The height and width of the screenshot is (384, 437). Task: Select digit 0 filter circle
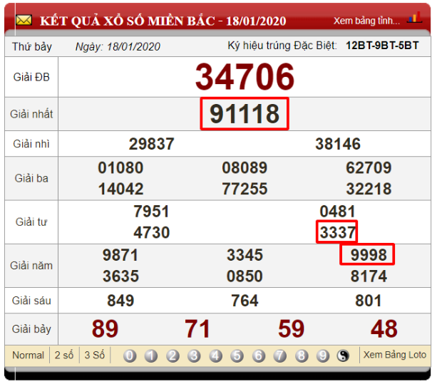click(x=130, y=356)
